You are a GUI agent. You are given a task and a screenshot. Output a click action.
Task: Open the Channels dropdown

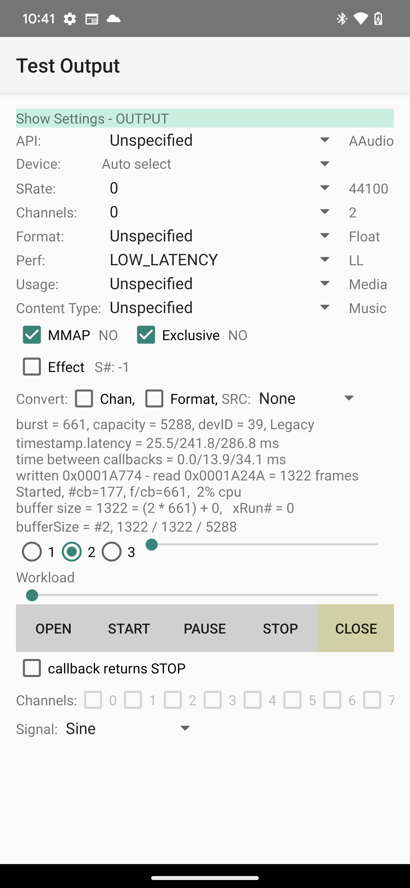(325, 212)
